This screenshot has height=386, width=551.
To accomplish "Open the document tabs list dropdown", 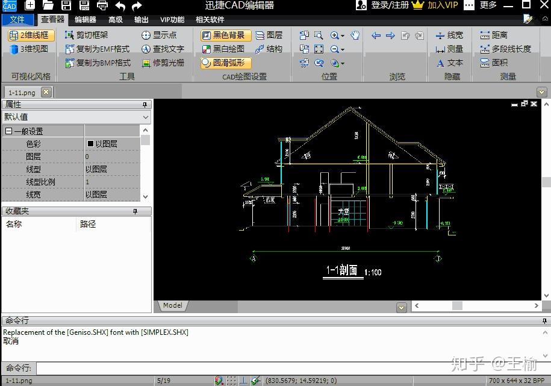I will 541,92.
